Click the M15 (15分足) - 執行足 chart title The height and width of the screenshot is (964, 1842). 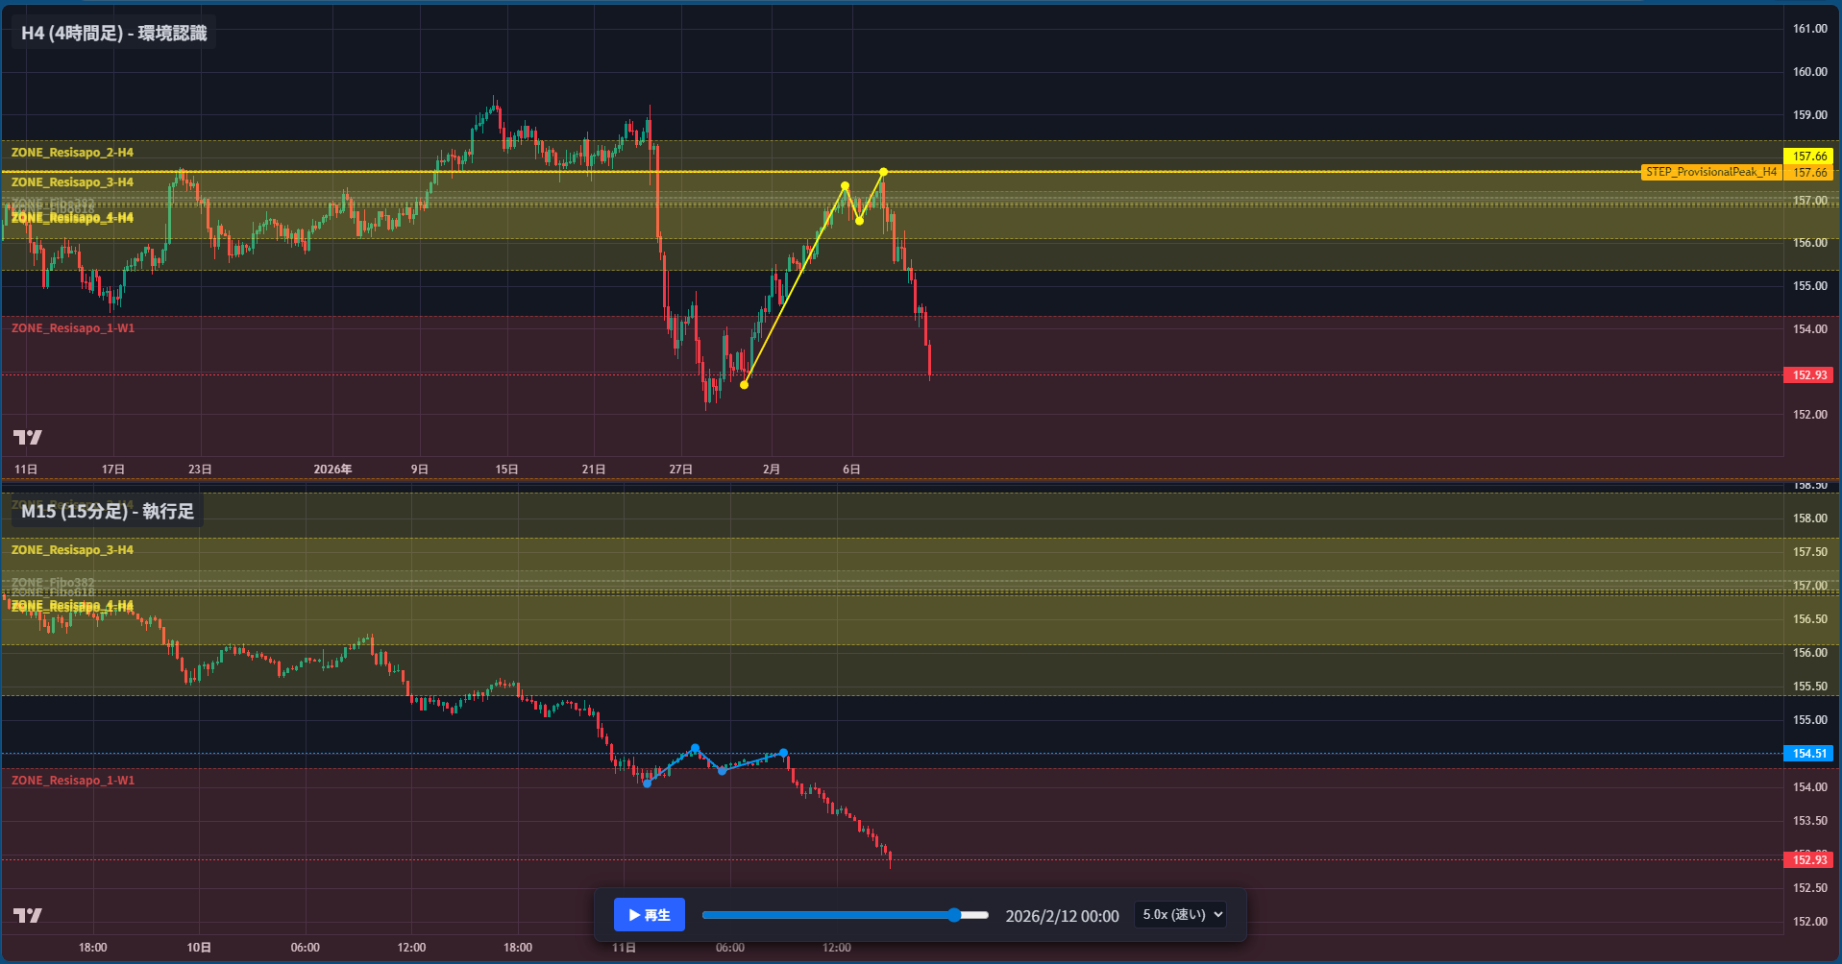[x=108, y=511]
